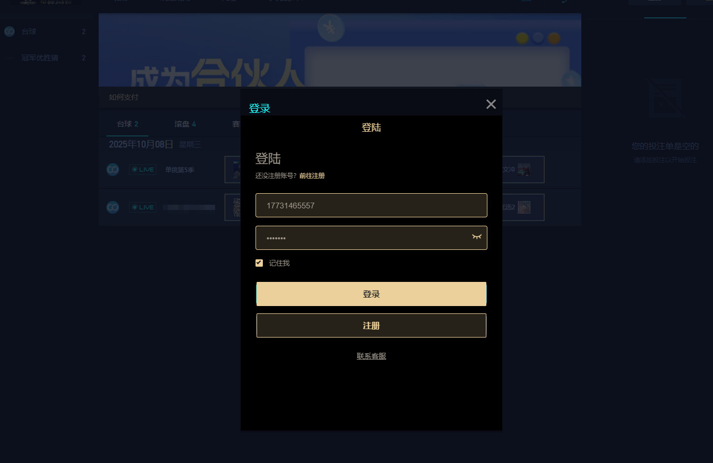The image size is (713, 463).
Task: Click sport icon of second match row
Action: (x=113, y=207)
